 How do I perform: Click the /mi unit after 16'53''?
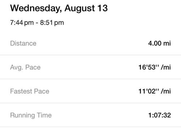coord(166,67)
